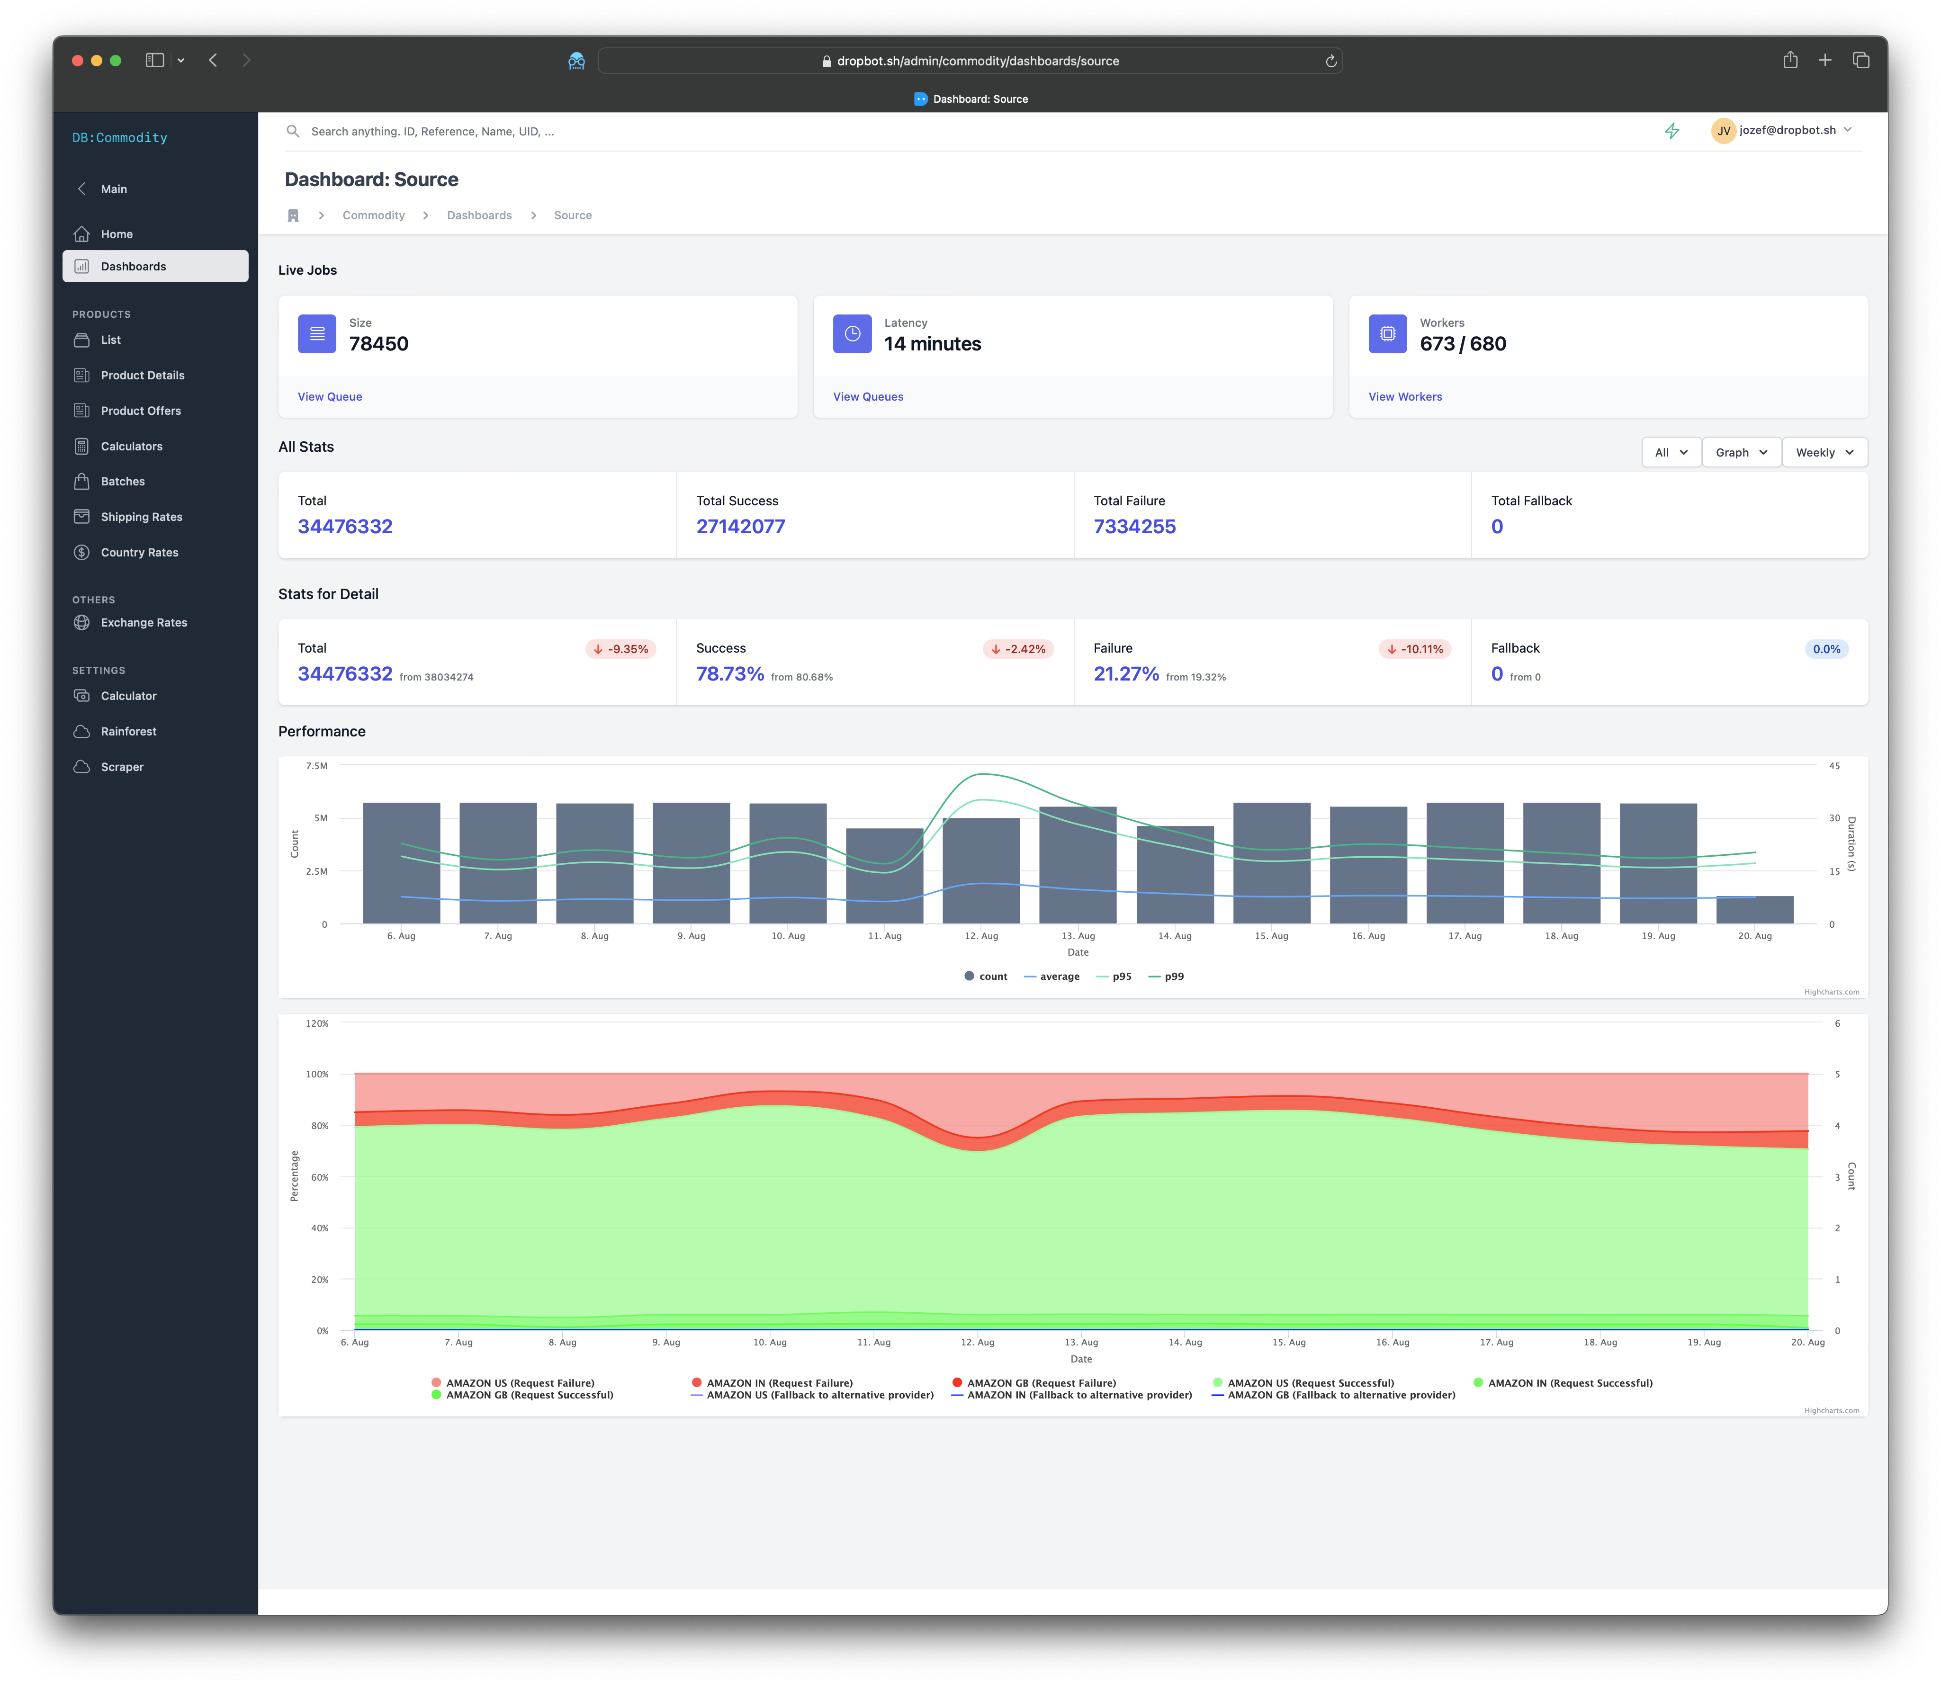Viewport: 1941px width, 1685px height.
Task: Toggle AMAZON US (Request Successful) legend item
Action: click(x=1303, y=1383)
